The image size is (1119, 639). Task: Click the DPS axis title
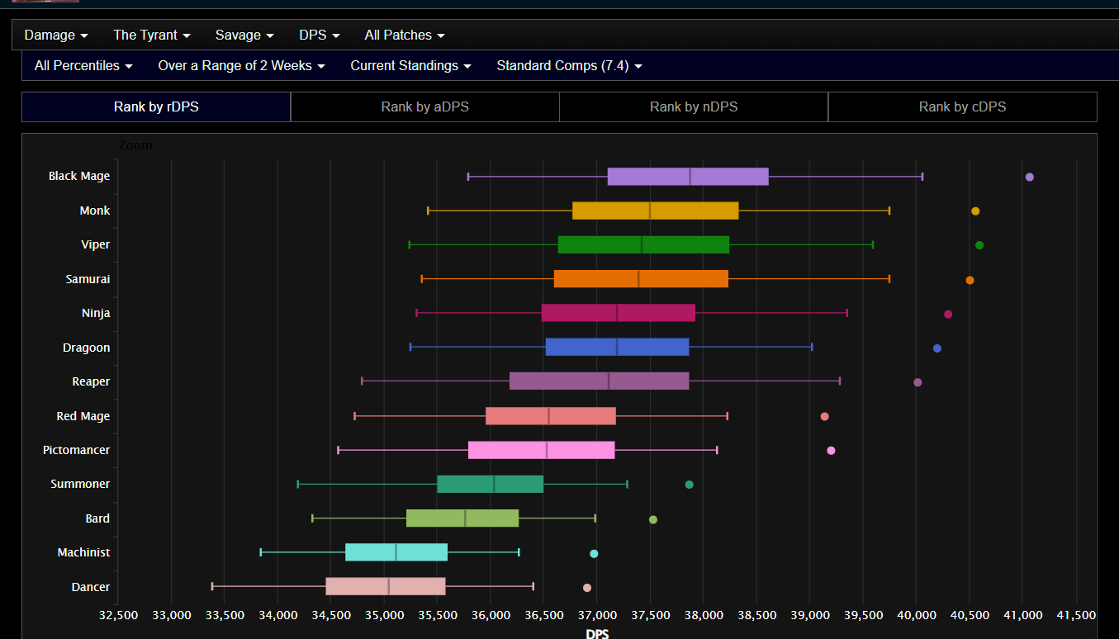pyautogui.click(x=597, y=633)
